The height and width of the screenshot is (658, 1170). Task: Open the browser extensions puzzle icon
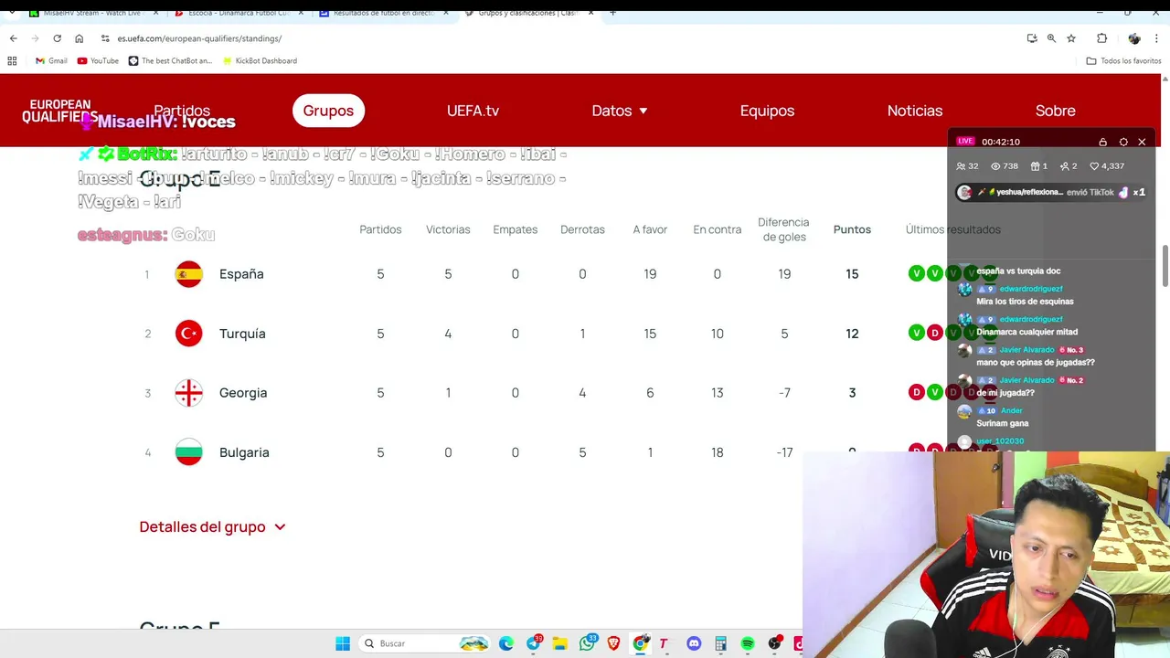[x=1101, y=38]
